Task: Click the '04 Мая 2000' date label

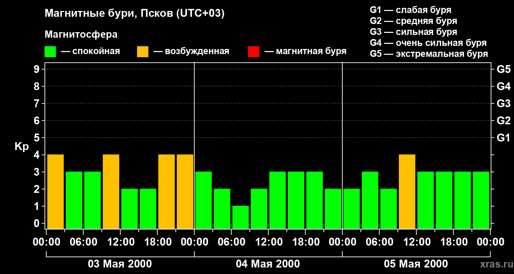Action: click(x=268, y=264)
